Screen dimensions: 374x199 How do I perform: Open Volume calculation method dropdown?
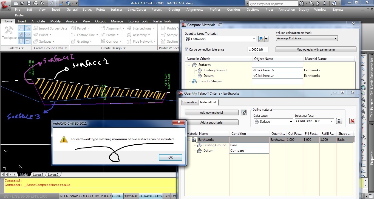(x=335, y=38)
